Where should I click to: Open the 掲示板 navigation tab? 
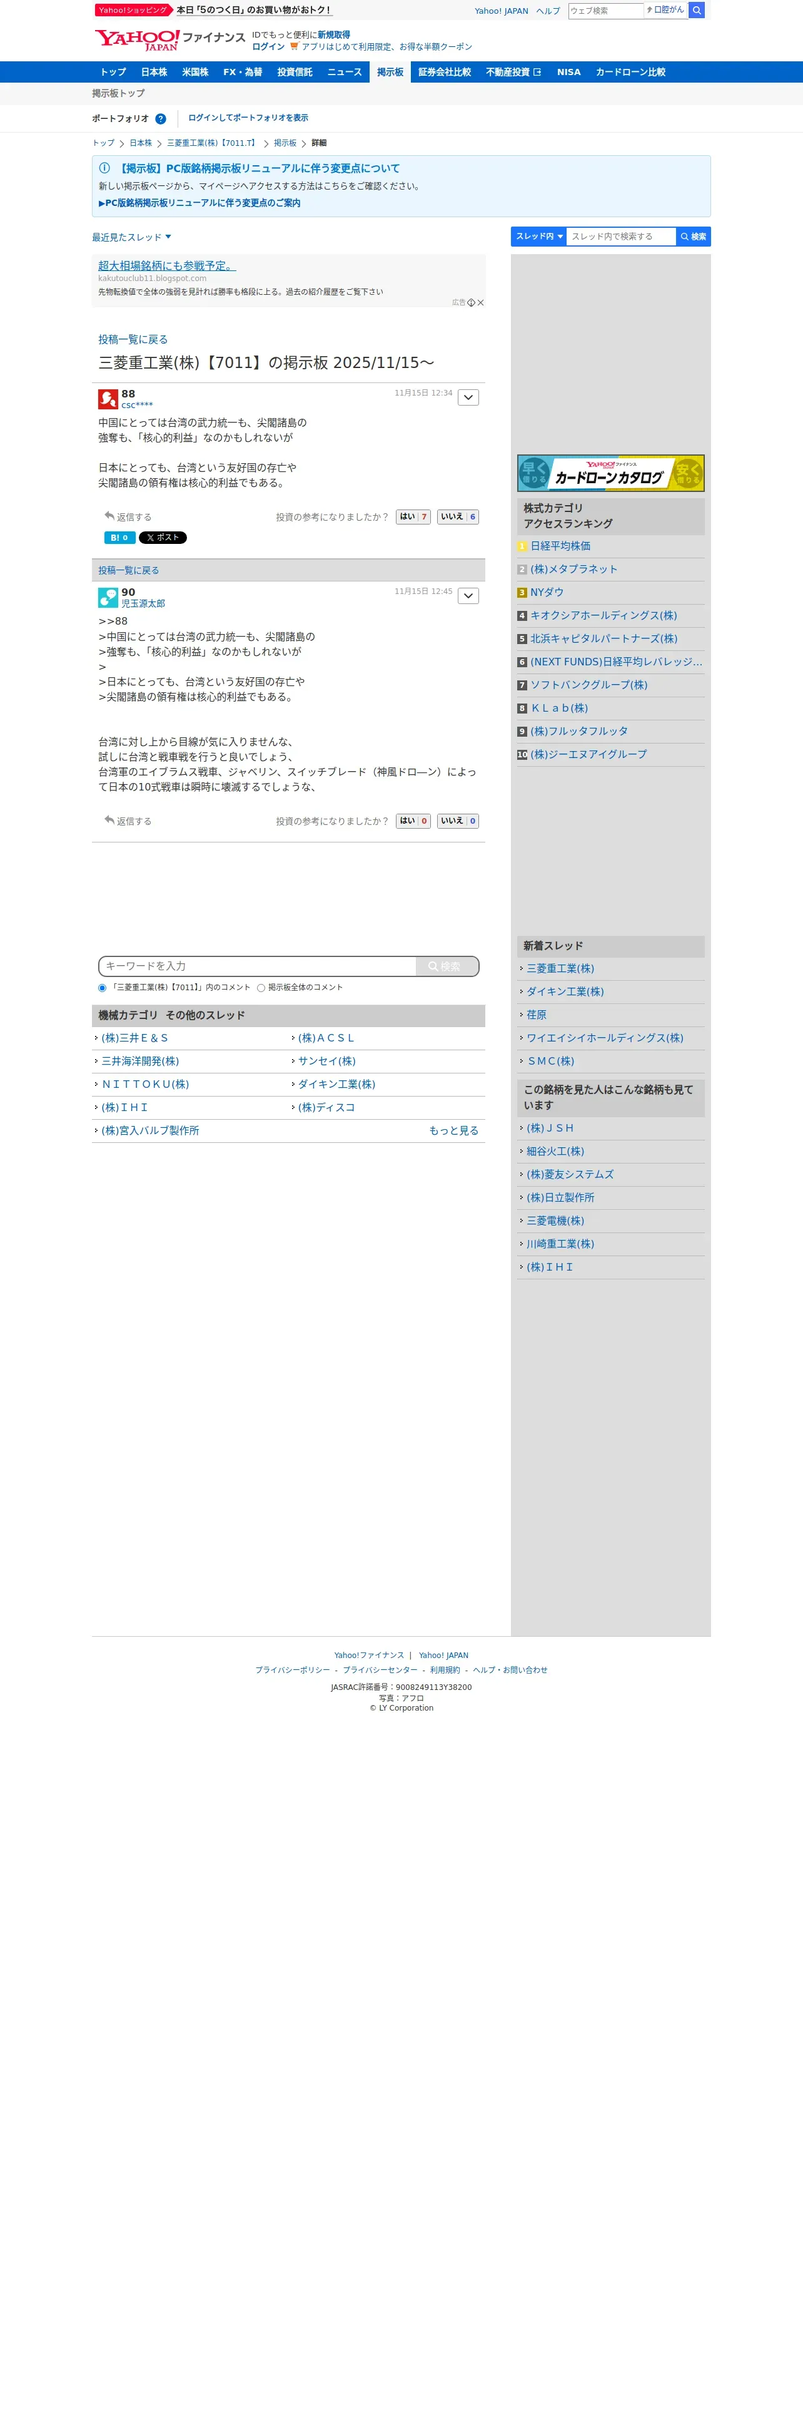(390, 72)
